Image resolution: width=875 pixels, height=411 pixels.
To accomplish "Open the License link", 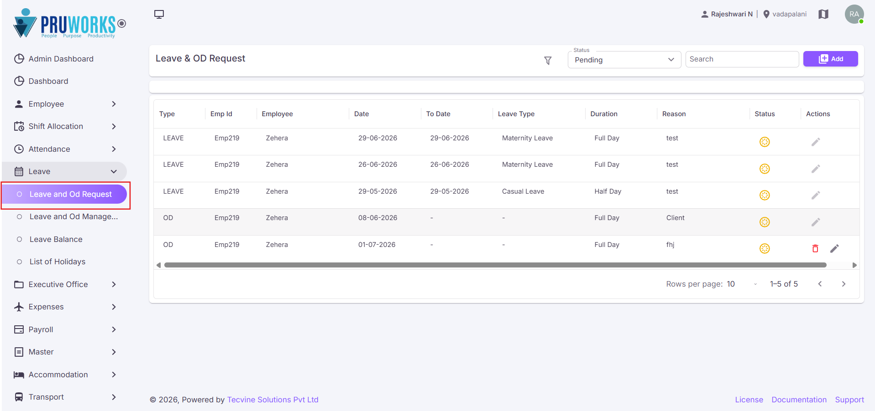I will pos(749,400).
